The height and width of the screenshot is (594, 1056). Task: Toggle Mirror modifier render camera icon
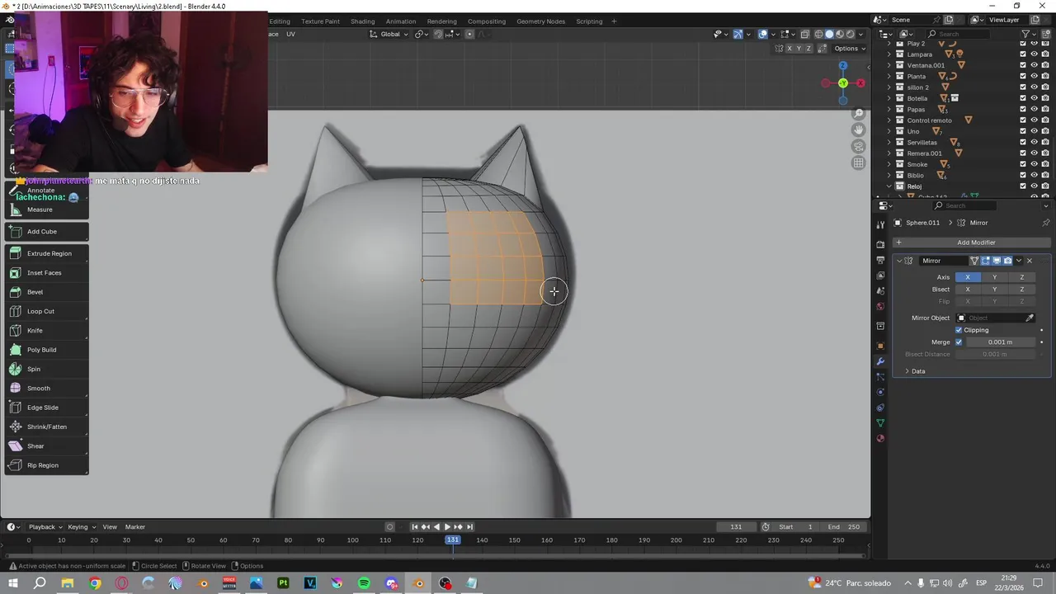(1007, 261)
